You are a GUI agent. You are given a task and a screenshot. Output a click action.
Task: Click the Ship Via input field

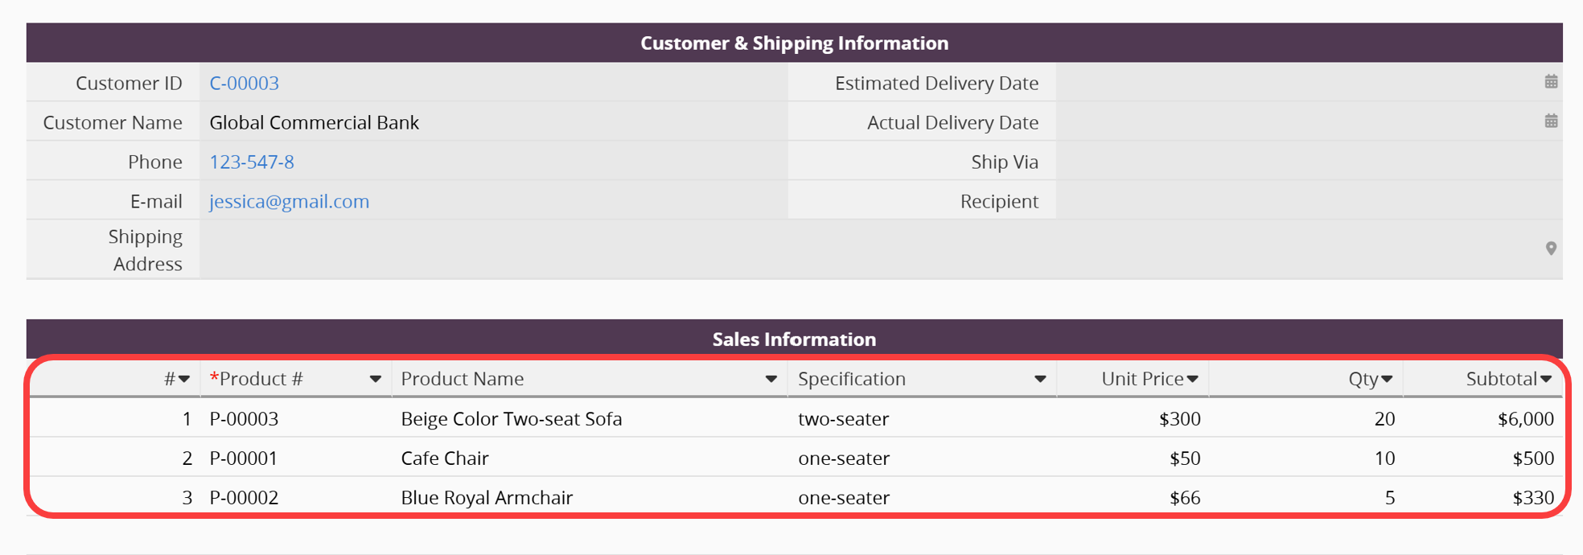point(1308,162)
